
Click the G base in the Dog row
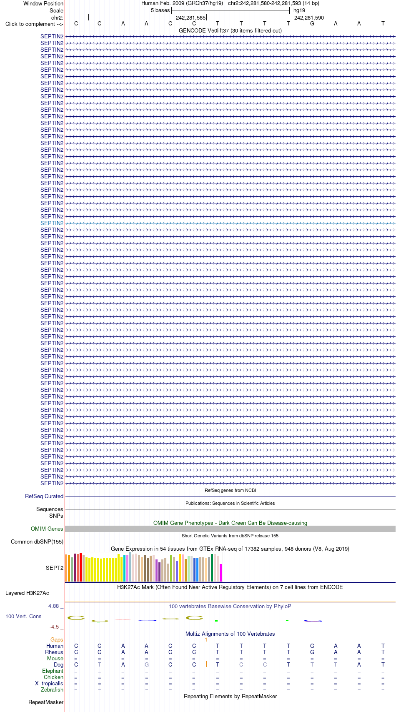146,664
